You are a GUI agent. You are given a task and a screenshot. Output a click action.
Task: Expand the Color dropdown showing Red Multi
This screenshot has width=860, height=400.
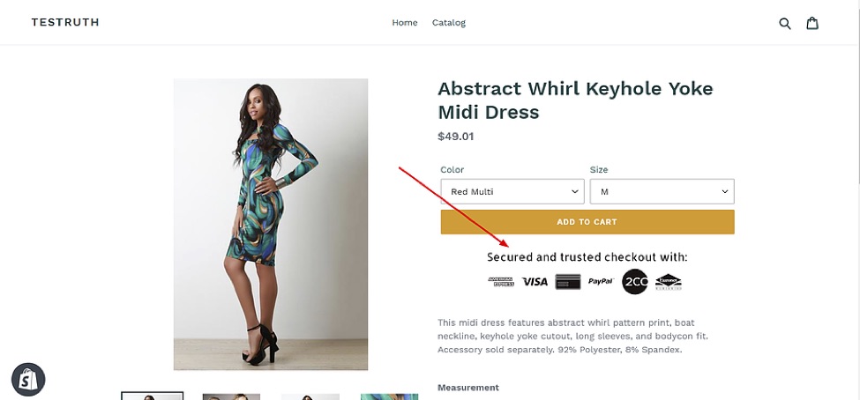(512, 191)
